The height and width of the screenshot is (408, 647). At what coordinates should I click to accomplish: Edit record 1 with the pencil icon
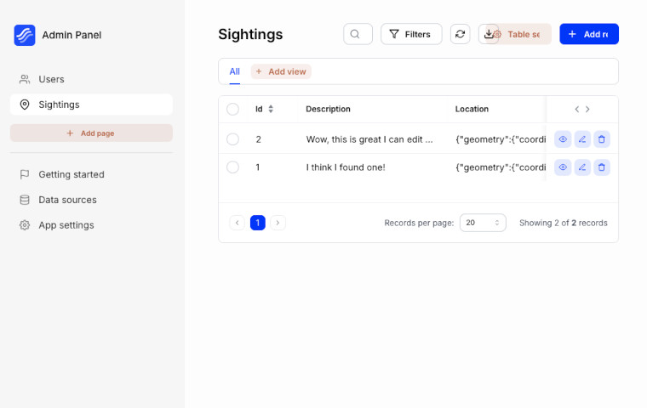click(x=582, y=167)
